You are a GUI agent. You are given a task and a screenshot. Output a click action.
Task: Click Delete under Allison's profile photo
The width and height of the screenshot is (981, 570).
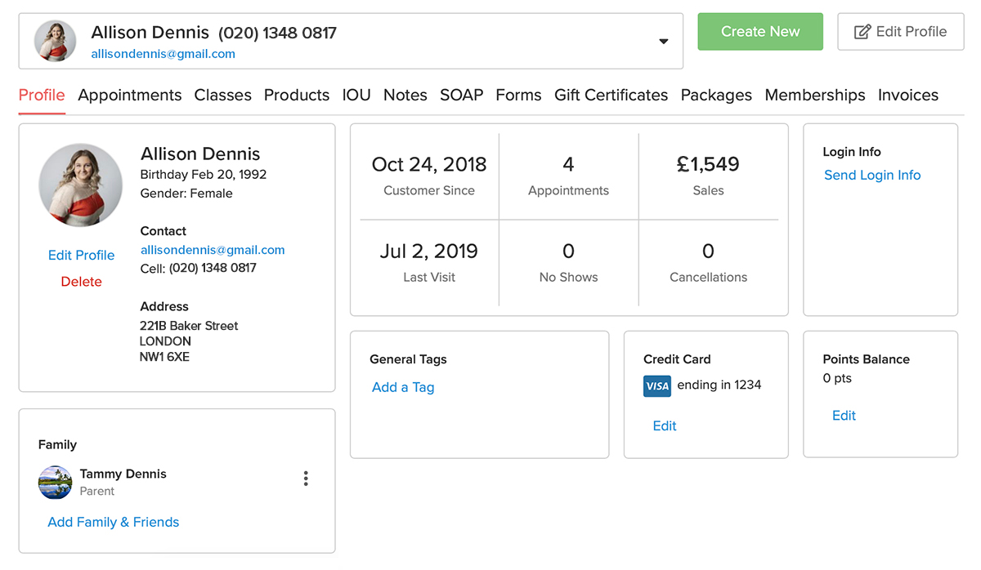(81, 281)
